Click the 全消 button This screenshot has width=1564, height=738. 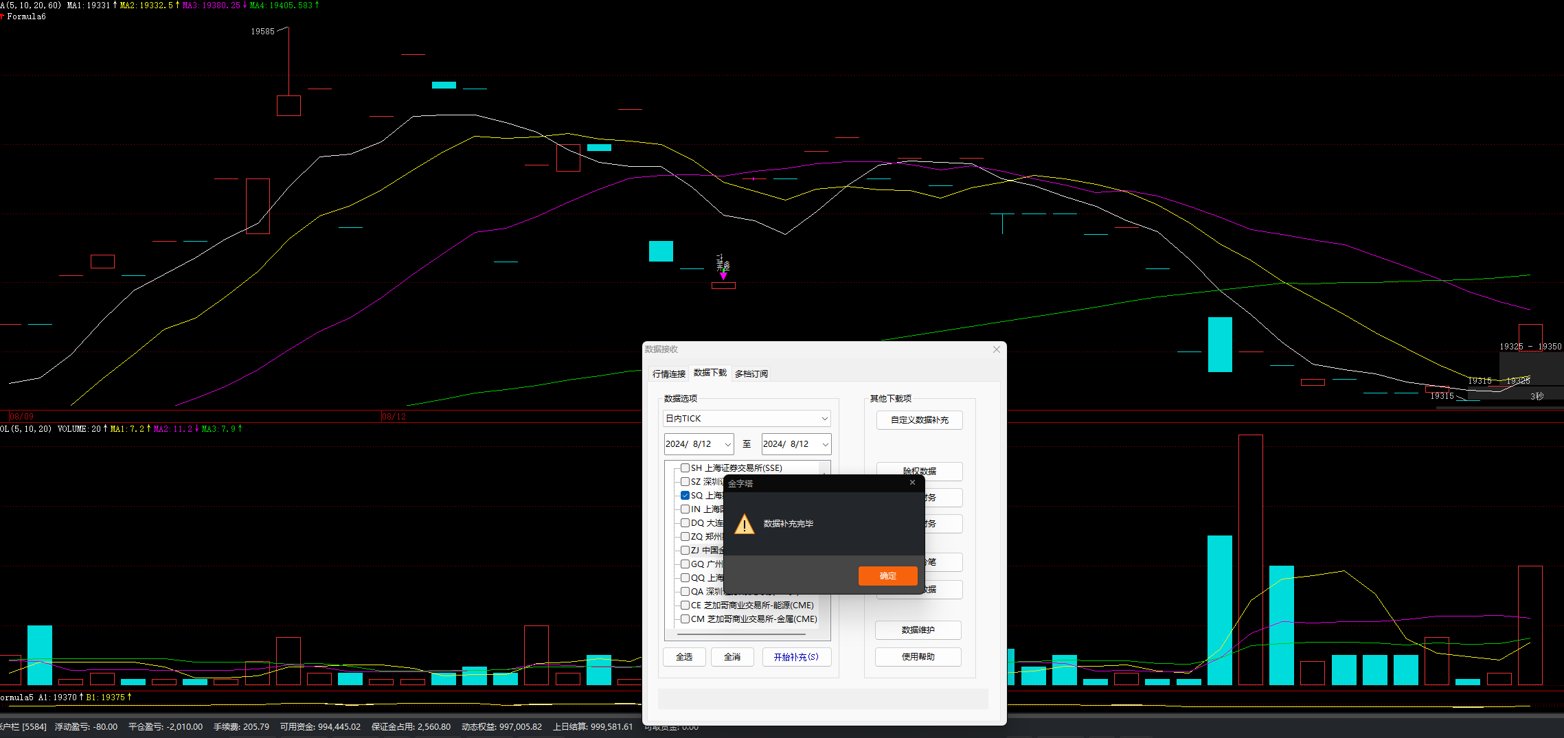[732, 657]
